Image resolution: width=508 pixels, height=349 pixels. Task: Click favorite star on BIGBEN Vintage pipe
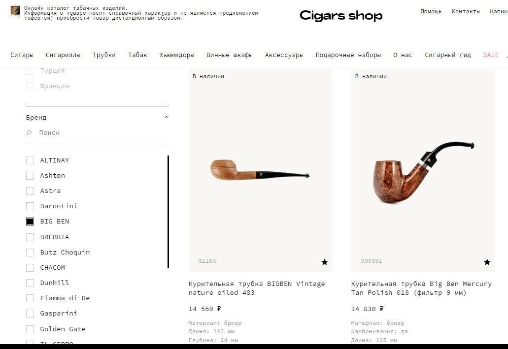point(324,262)
